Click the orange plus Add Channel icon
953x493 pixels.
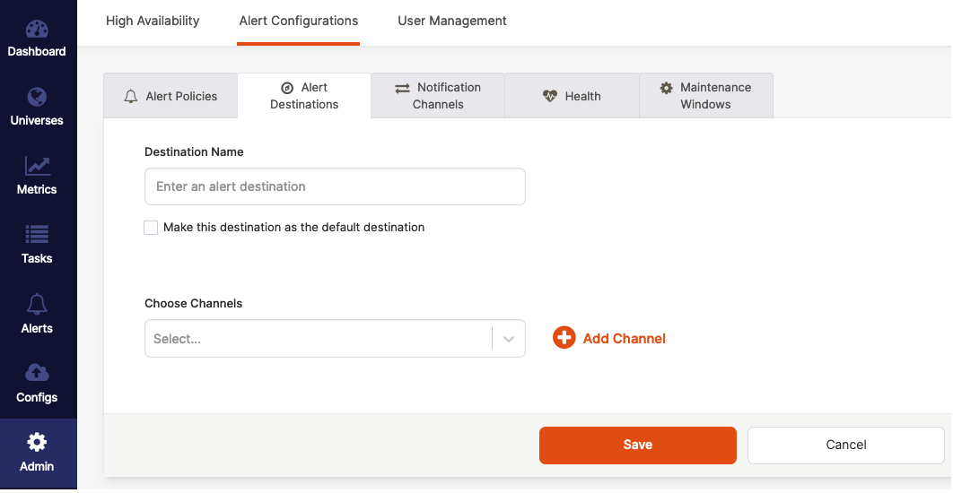click(564, 338)
